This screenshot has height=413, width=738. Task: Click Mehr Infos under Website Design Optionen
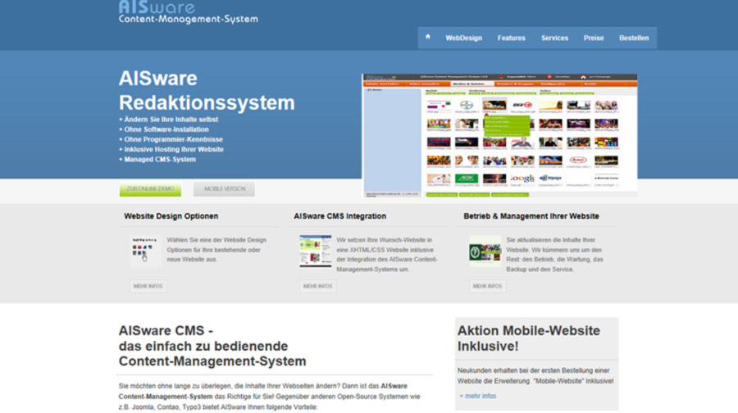pos(148,286)
